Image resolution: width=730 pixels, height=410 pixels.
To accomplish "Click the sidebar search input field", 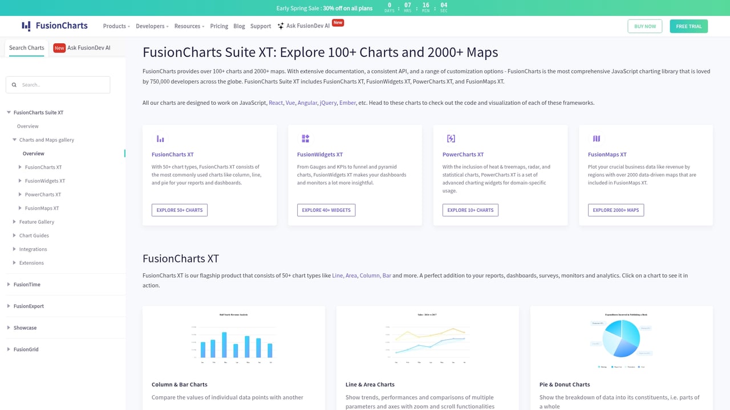I will [x=57, y=84].
